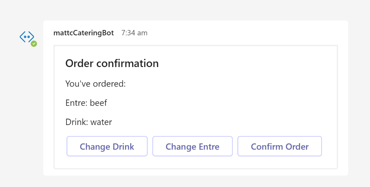Viewport: 370px width, 187px height.
Task: Click the word water in the card
Action: (101, 122)
